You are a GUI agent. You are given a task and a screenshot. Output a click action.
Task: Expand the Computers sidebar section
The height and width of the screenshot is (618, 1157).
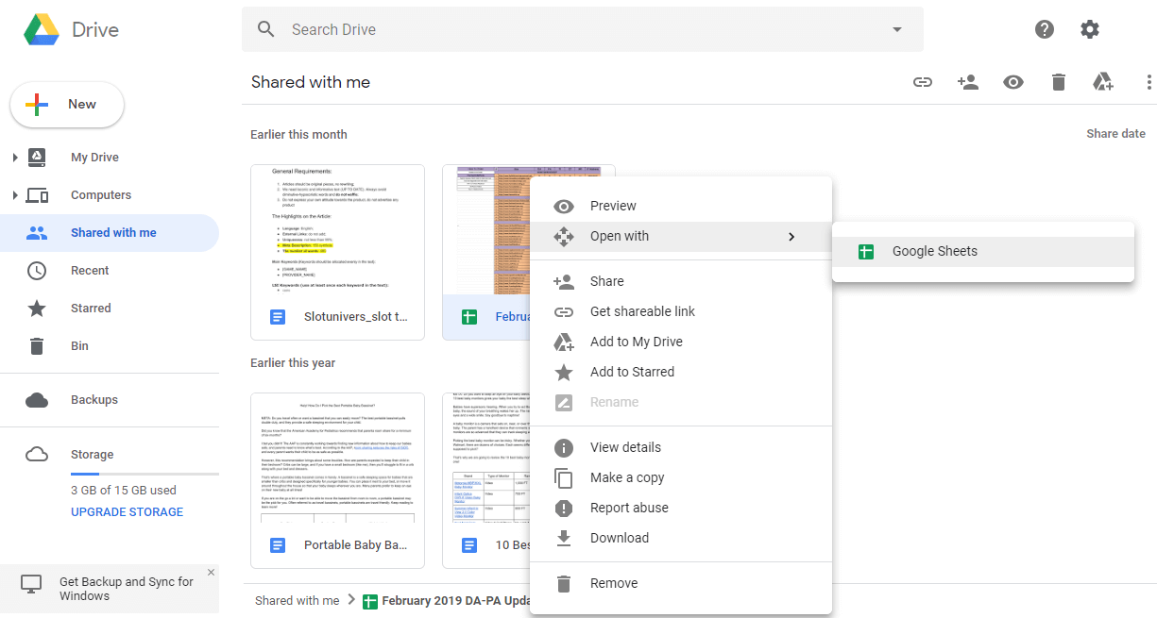click(13, 194)
